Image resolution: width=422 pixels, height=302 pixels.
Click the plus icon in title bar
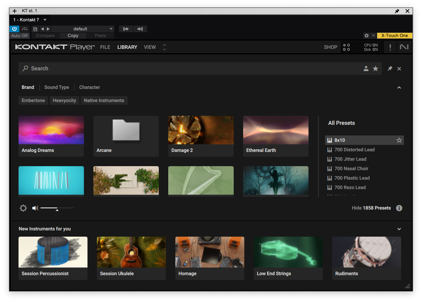pos(15,11)
